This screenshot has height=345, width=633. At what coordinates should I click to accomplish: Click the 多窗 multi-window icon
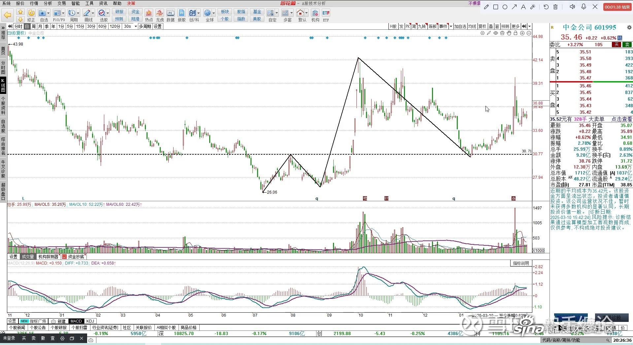[285, 13]
